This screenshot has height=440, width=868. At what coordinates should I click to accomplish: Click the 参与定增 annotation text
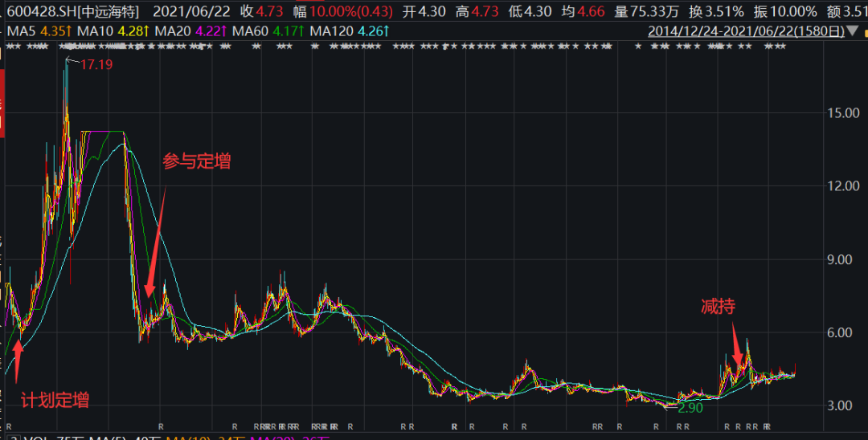[197, 161]
